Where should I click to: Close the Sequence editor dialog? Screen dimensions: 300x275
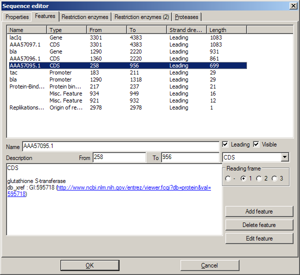(x=293, y=5)
